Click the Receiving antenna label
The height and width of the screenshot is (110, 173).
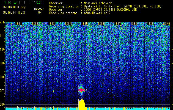click(x=63, y=13)
